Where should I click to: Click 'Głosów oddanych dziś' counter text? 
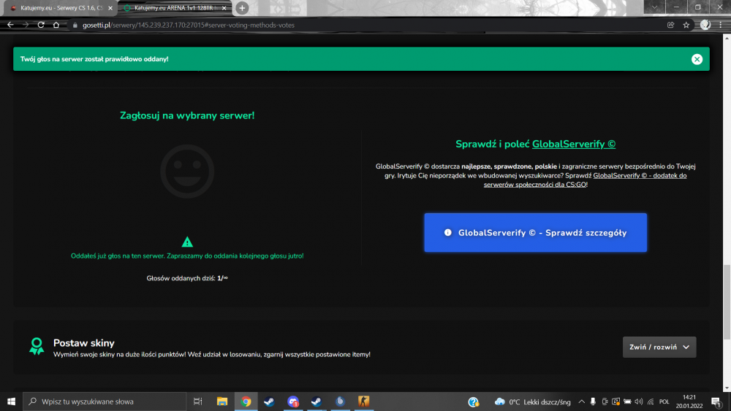[x=187, y=278]
